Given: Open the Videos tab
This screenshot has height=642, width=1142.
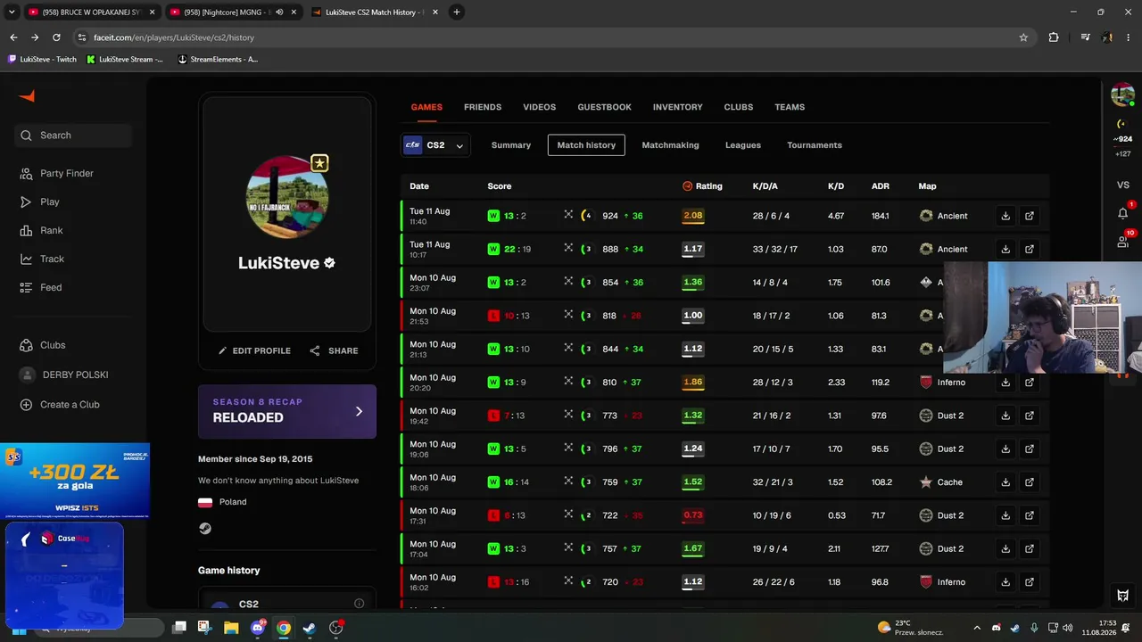Looking at the screenshot, I should point(539,107).
